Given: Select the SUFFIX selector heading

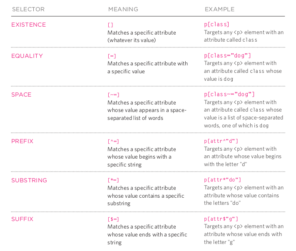Looking at the screenshot, I should tap(22, 219).
